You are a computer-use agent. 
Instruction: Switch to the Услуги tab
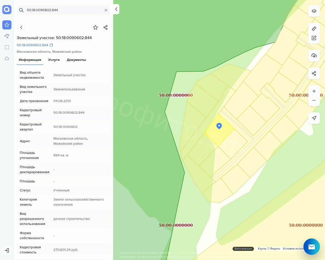point(54,60)
